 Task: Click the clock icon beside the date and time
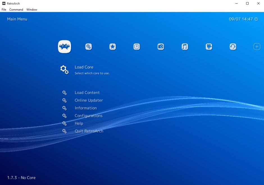(x=256, y=19)
